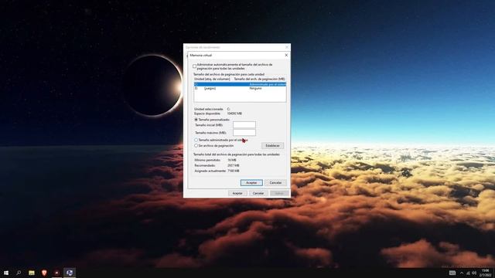Viewport: 495px width, 278px height.
Task: Click Aceptar in Opciones de rendimiento window
Action: tap(237, 193)
